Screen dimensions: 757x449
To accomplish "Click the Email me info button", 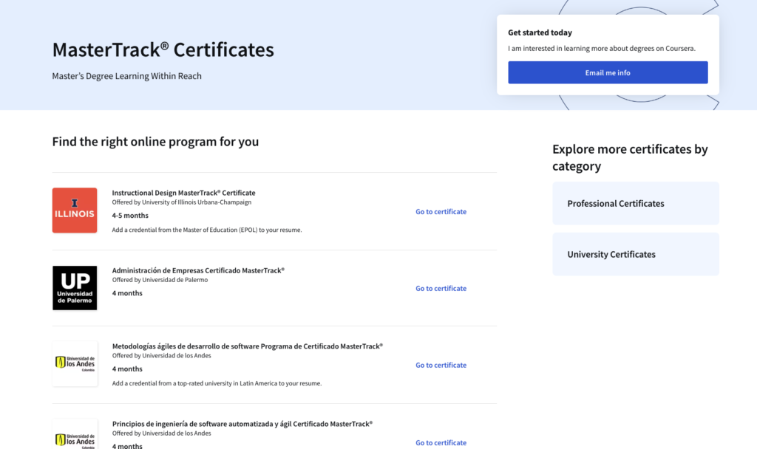I will click(608, 72).
